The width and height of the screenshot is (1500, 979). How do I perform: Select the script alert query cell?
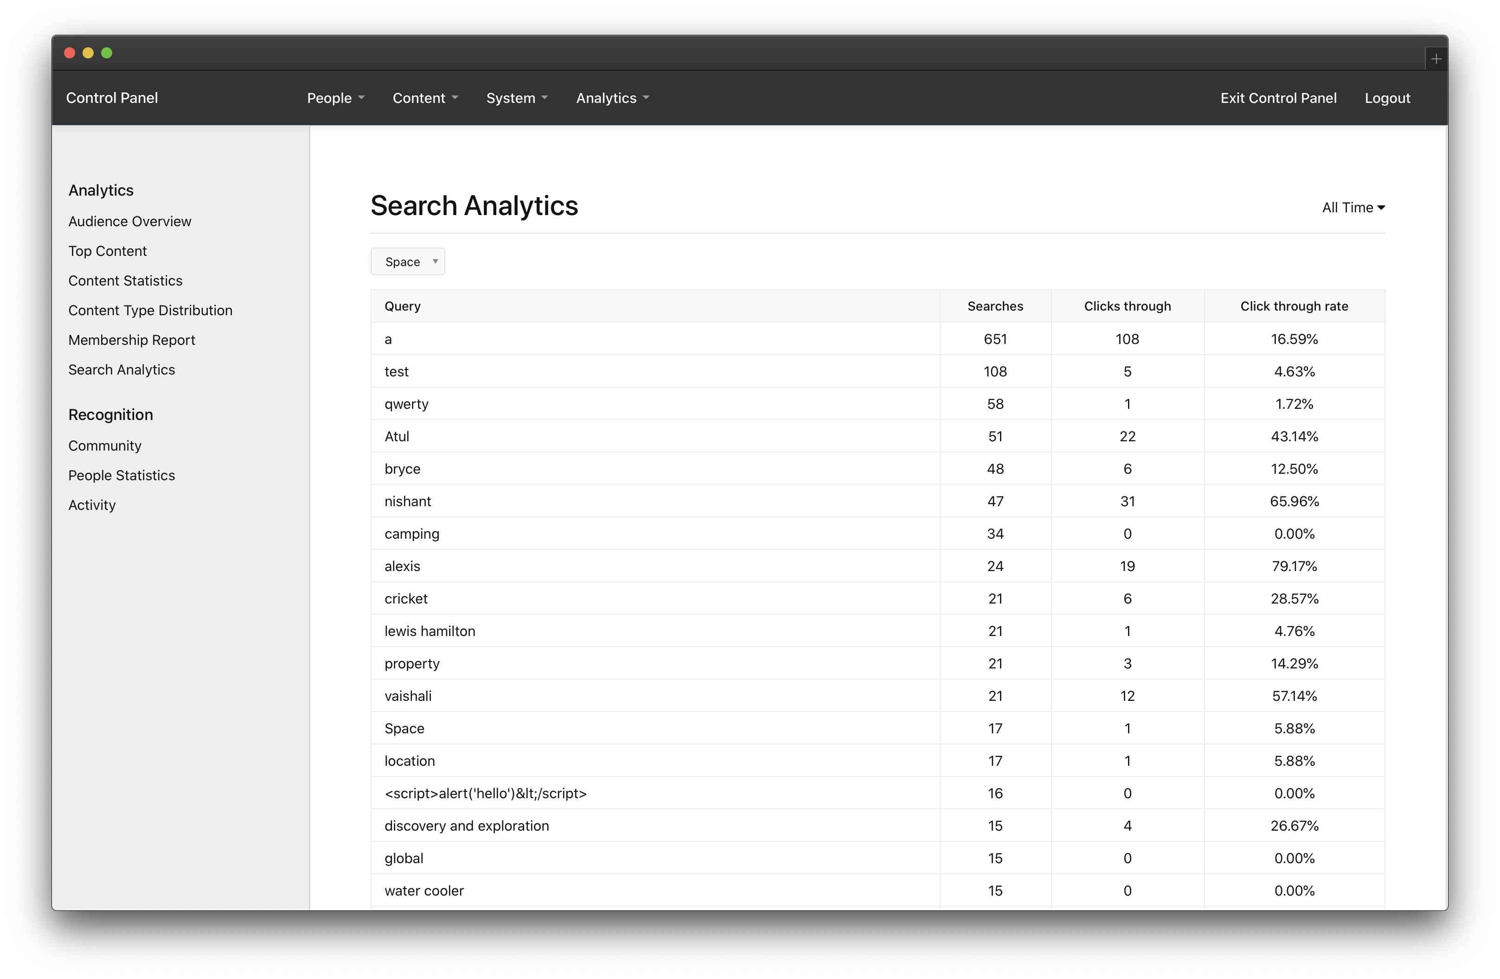(x=655, y=793)
